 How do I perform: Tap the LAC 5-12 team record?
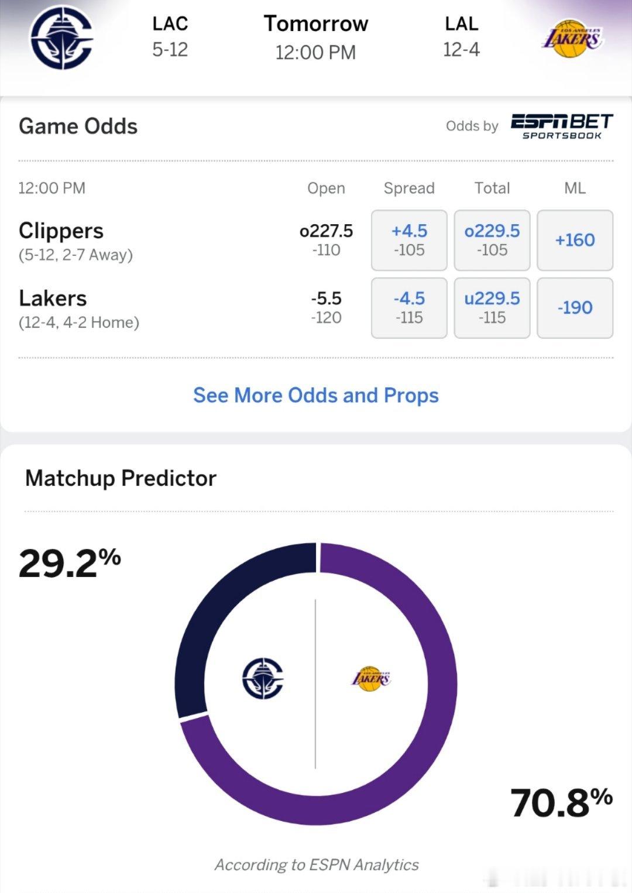[170, 37]
